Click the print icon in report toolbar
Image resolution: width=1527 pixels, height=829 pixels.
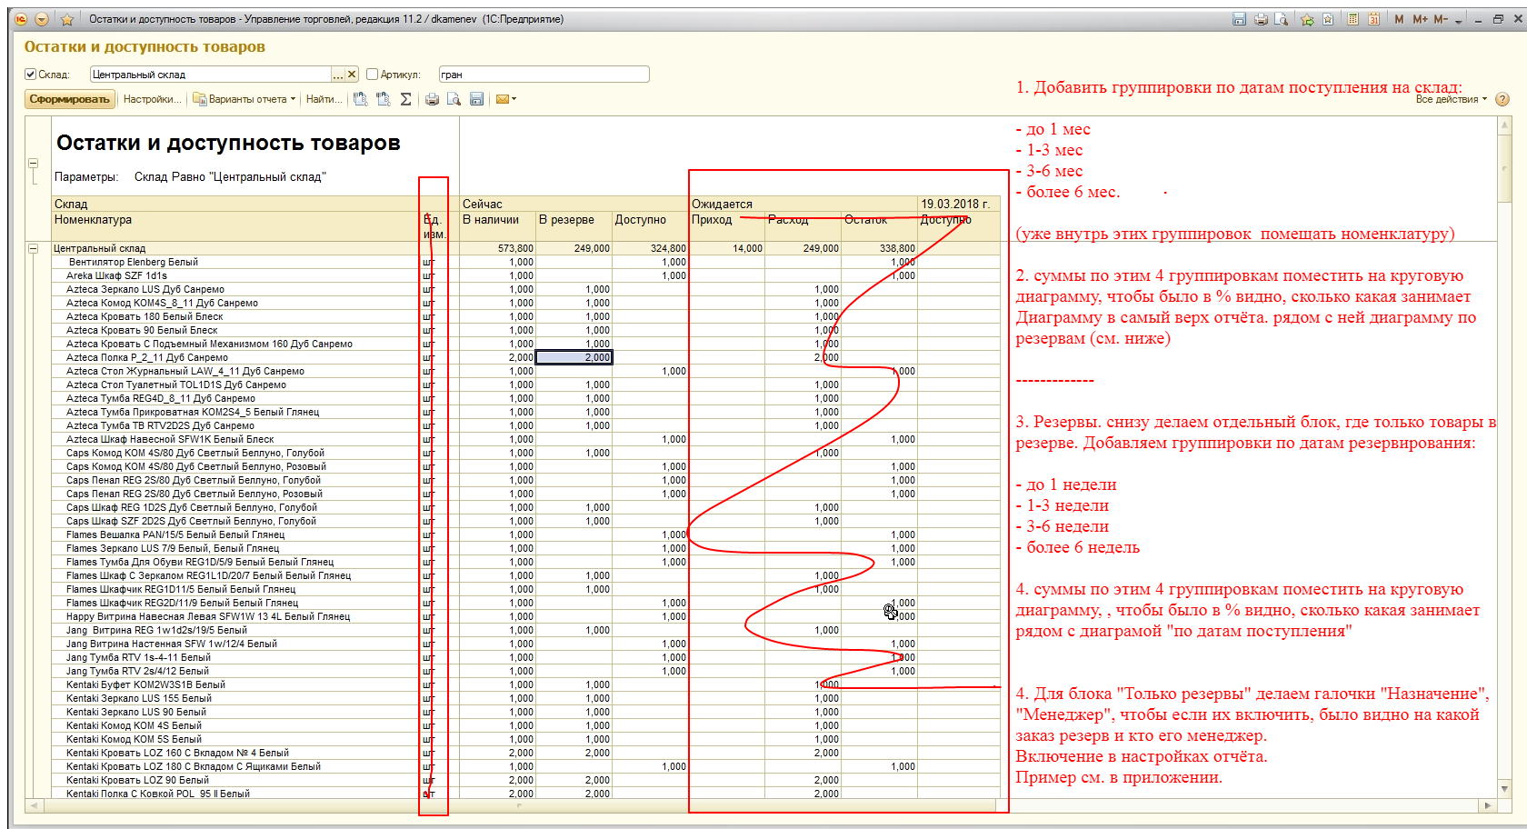432,99
